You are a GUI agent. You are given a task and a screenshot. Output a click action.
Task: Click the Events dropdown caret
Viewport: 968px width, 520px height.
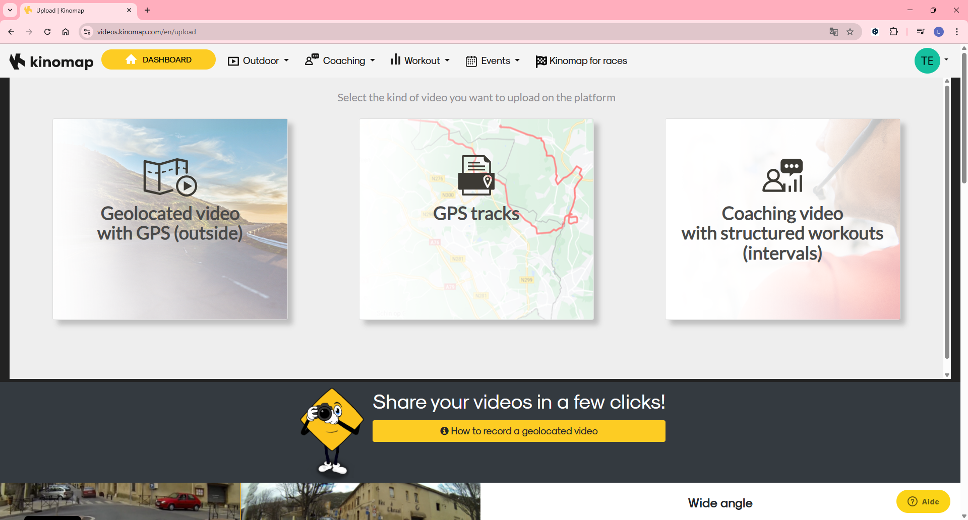click(517, 60)
